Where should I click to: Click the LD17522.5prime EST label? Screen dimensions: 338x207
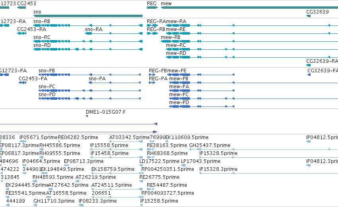pos(159,161)
